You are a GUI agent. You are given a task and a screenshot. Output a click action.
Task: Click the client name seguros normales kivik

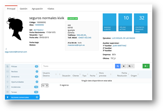click(47, 18)
